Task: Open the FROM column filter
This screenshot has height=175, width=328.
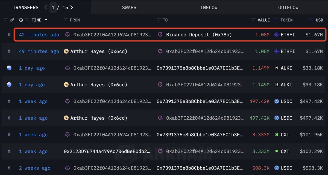Action: tap(66, 20)
